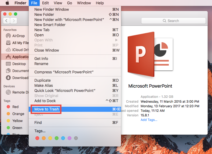Choose Tags… from the File menu
Image resolution: width=212 pixels, height=154 pixels.
(75, 131)
